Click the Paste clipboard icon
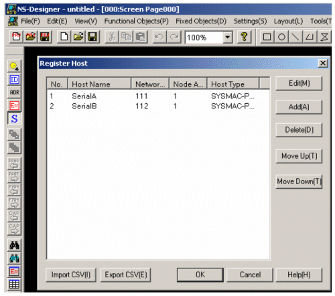Image resolution: width=335 pixels, height=296 pixels. 140,37
